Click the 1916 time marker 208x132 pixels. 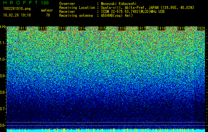(122, 28)
